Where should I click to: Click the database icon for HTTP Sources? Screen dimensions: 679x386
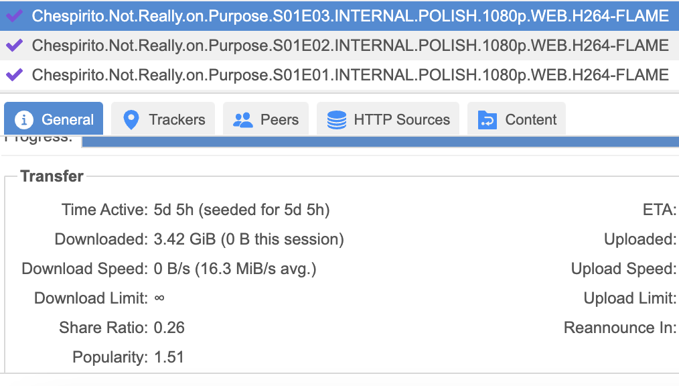(336, 120)
